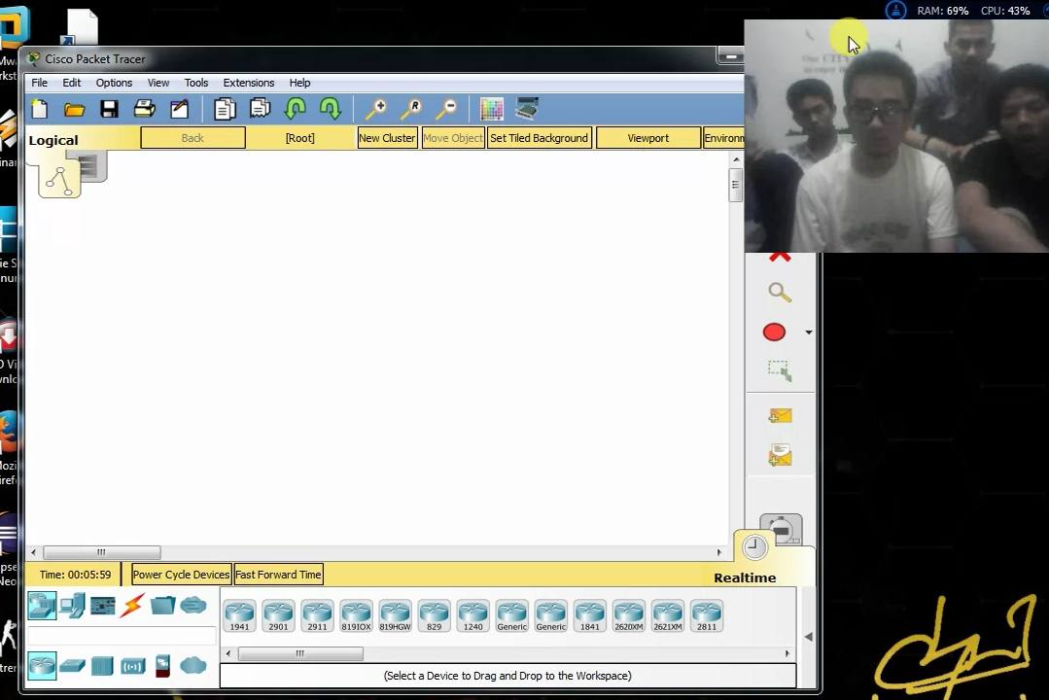This screenshot has height=700, width=1049.
Task: Open the shape type dropdown arrow
Action: 808,332
